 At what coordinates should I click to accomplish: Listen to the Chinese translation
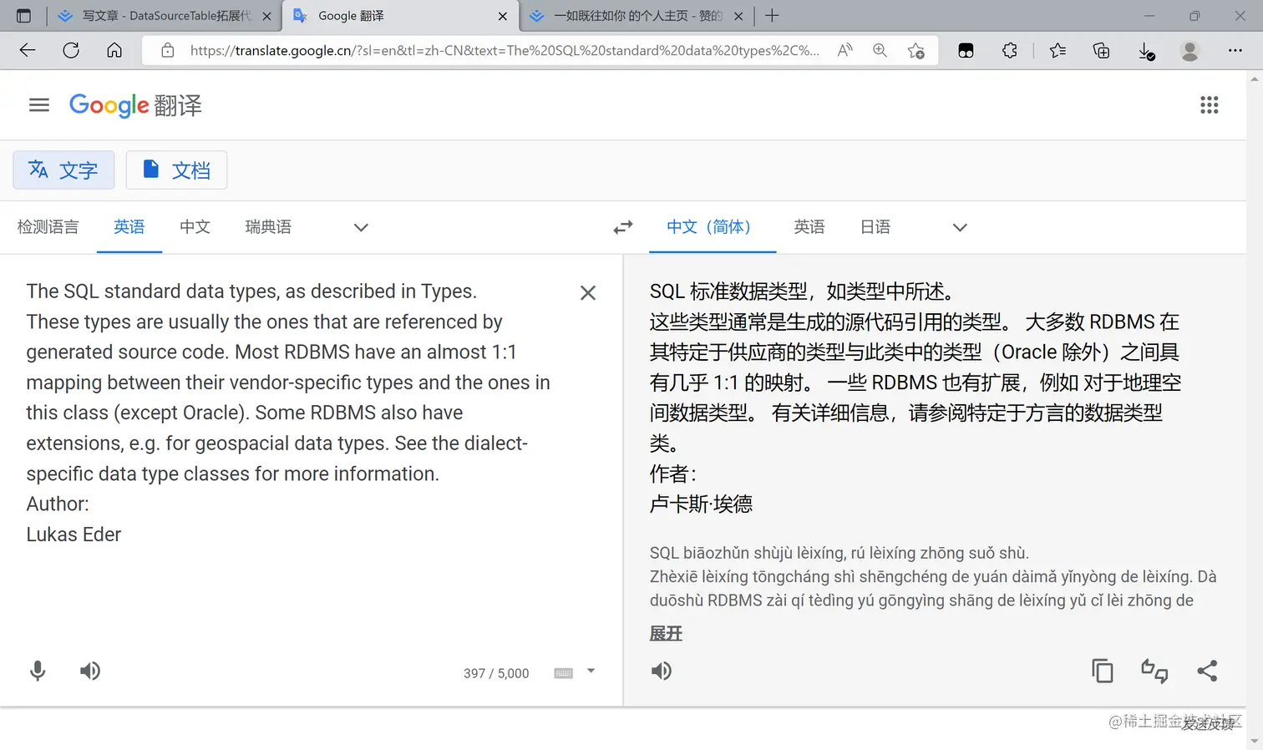coord(662,671)
